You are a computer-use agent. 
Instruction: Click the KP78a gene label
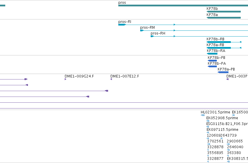tap(212, 15)
